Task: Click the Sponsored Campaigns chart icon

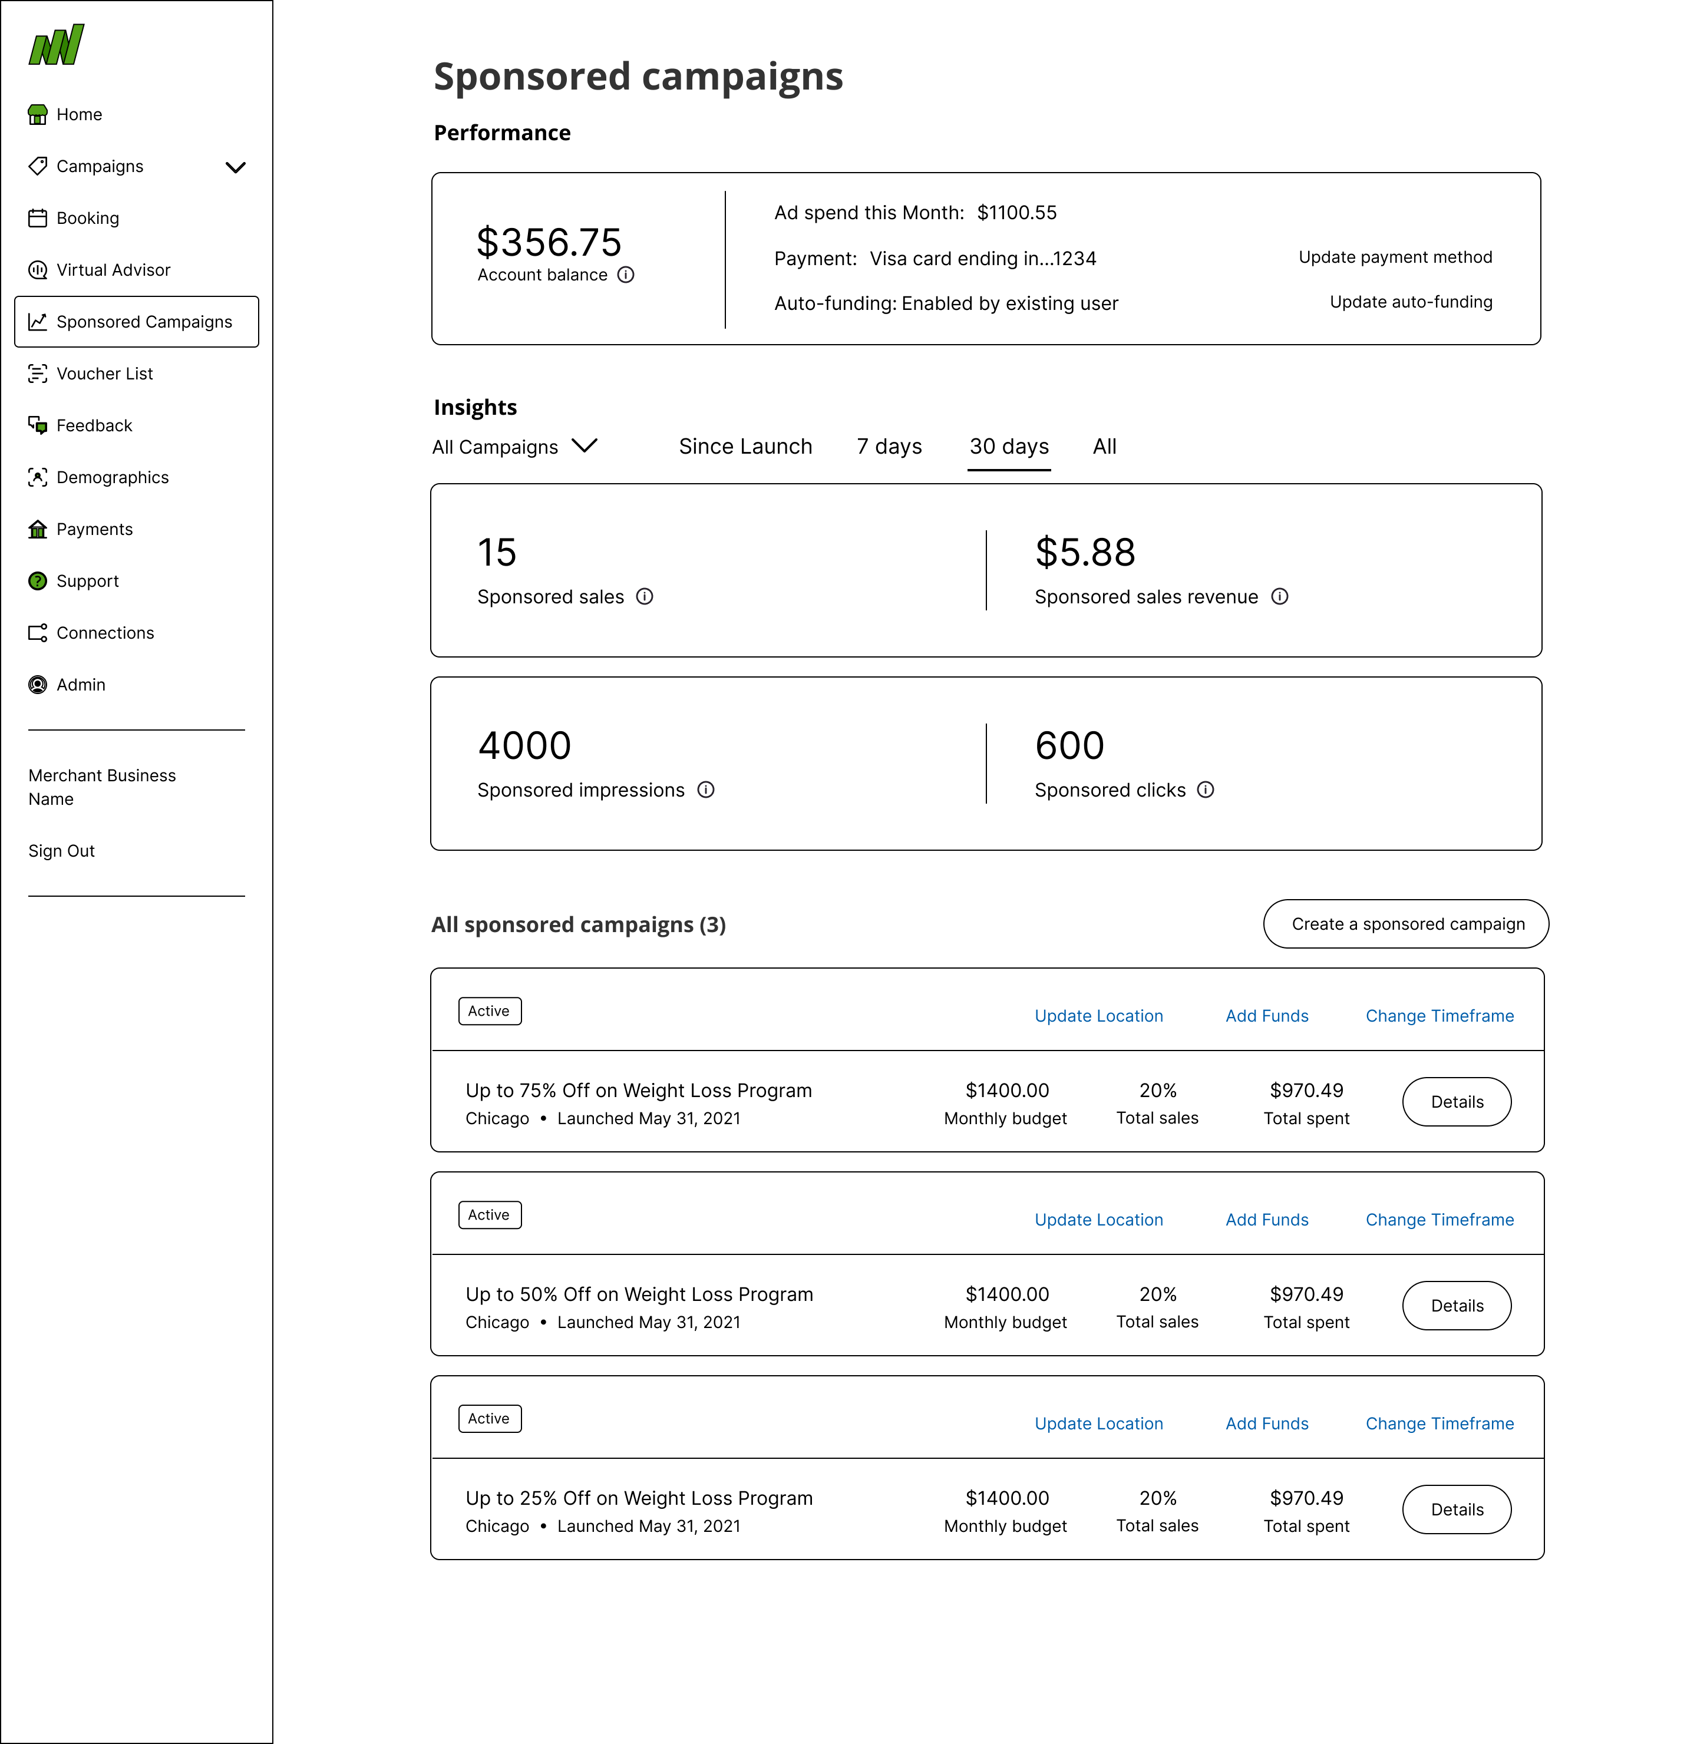Action: coord(38,321)
